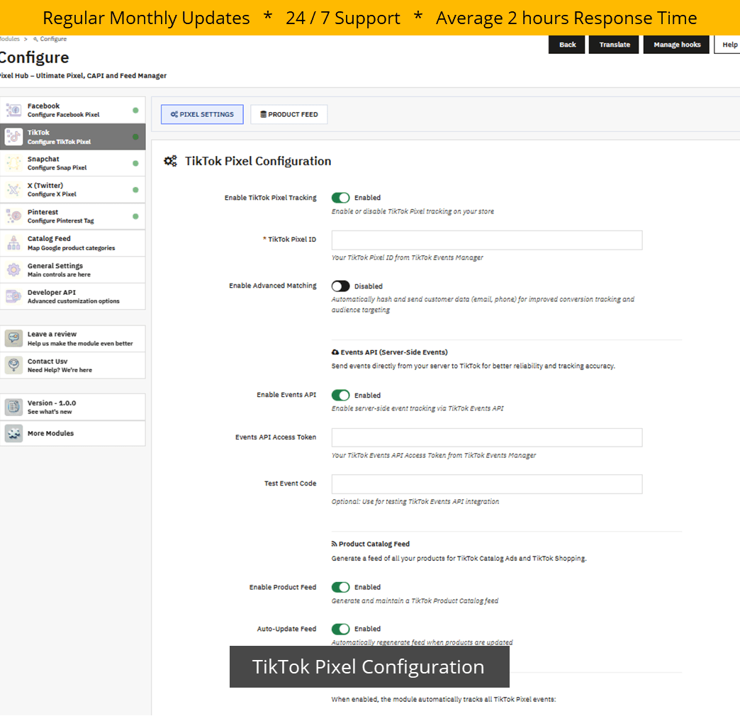Click the Version 1.0.0 icon
The image size is (740, 716).
coord(13,407)
